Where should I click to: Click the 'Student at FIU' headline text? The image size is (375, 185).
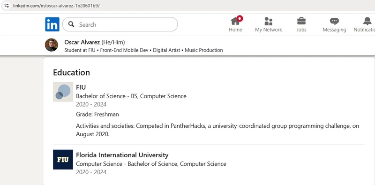click(x=80, y=50)
